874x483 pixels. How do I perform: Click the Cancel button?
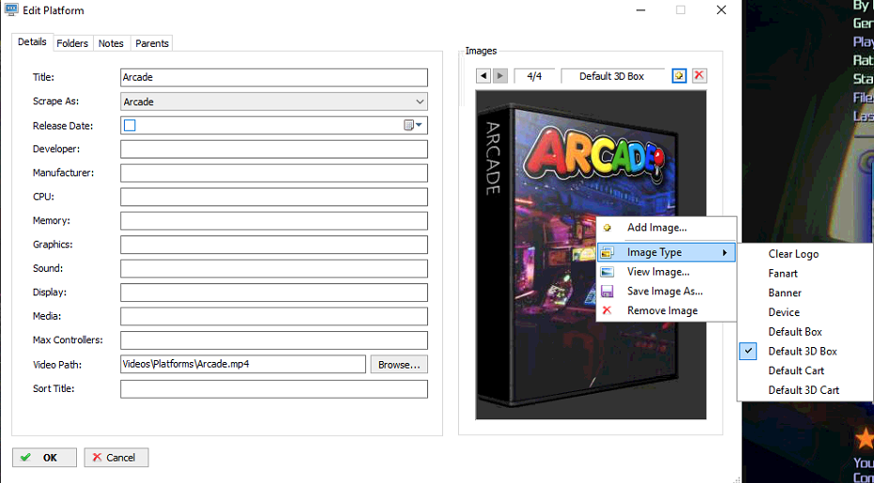point(116,458)
